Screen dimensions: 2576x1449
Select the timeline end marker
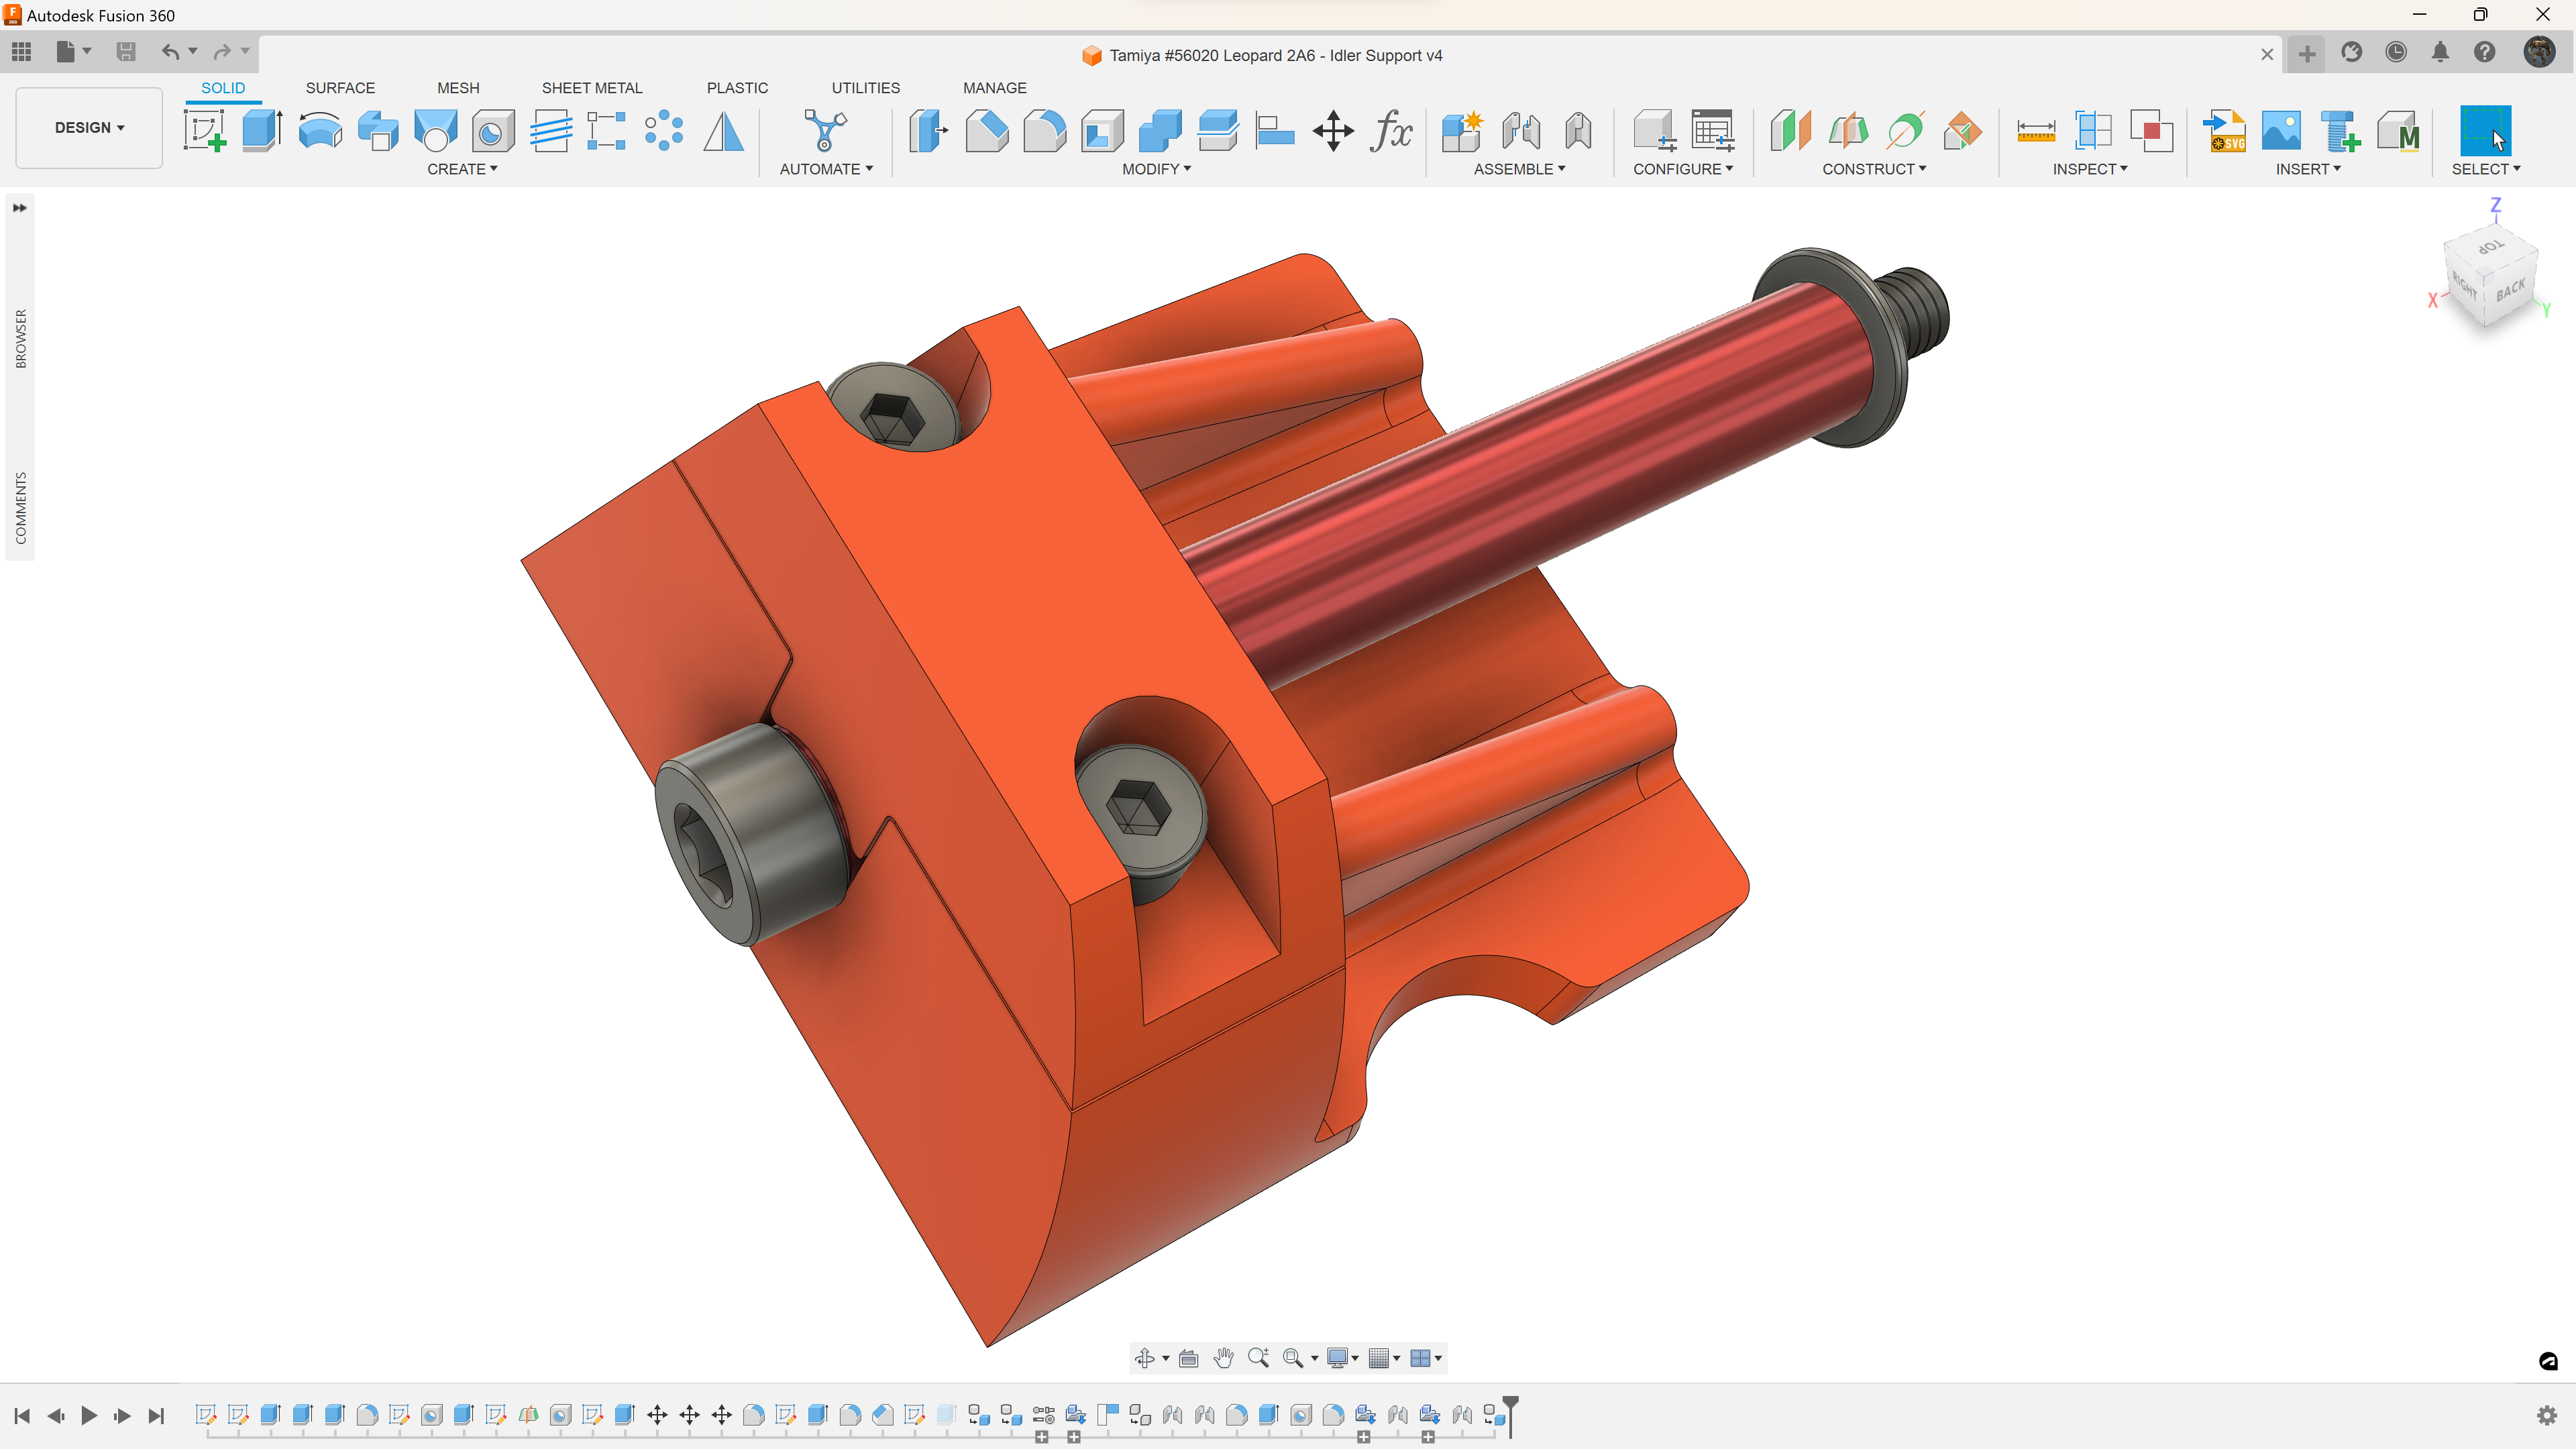pyautogui.click(x=1510, y=1416)
